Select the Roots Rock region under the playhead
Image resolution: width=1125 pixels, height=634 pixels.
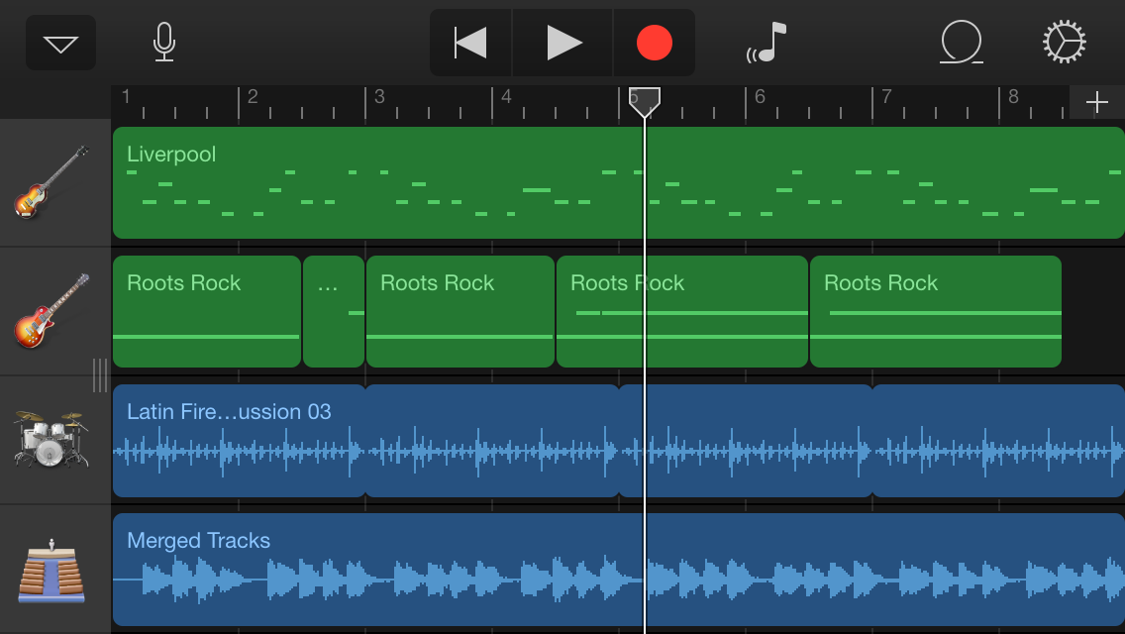[682, 311]
